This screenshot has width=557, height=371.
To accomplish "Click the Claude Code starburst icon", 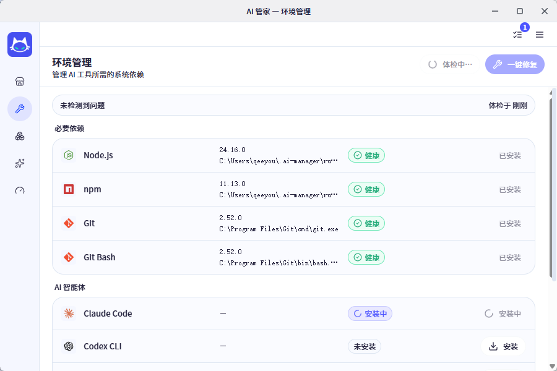I will 69,313.
